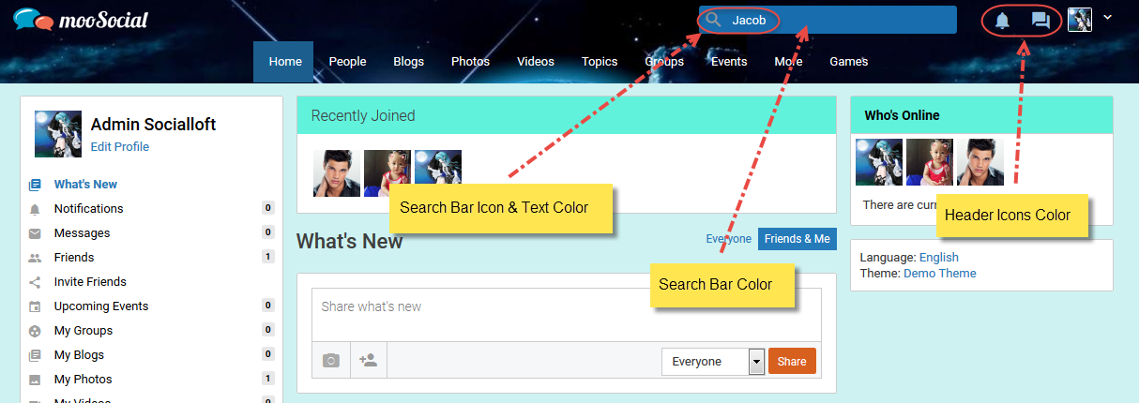The width and height of the screenshot is (1139, 403).
Task: Click the Friends sidebar icon
Action: click(x=35, y=258)
